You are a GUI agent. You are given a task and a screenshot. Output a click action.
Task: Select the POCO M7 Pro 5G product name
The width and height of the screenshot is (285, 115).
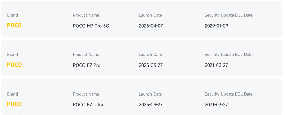pos(91,26)
